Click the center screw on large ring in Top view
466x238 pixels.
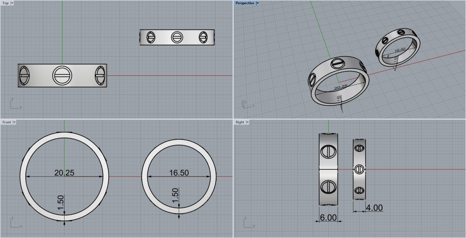coord(62,75)
